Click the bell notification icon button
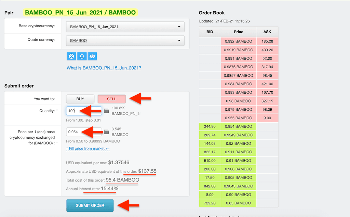350x217 pixels. 82,56
